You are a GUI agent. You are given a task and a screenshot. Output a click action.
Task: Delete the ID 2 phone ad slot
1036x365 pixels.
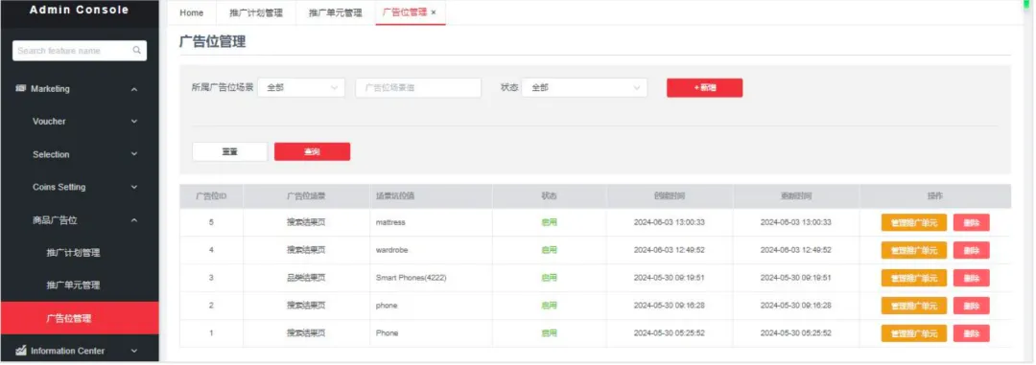click(x=971, y=306)
